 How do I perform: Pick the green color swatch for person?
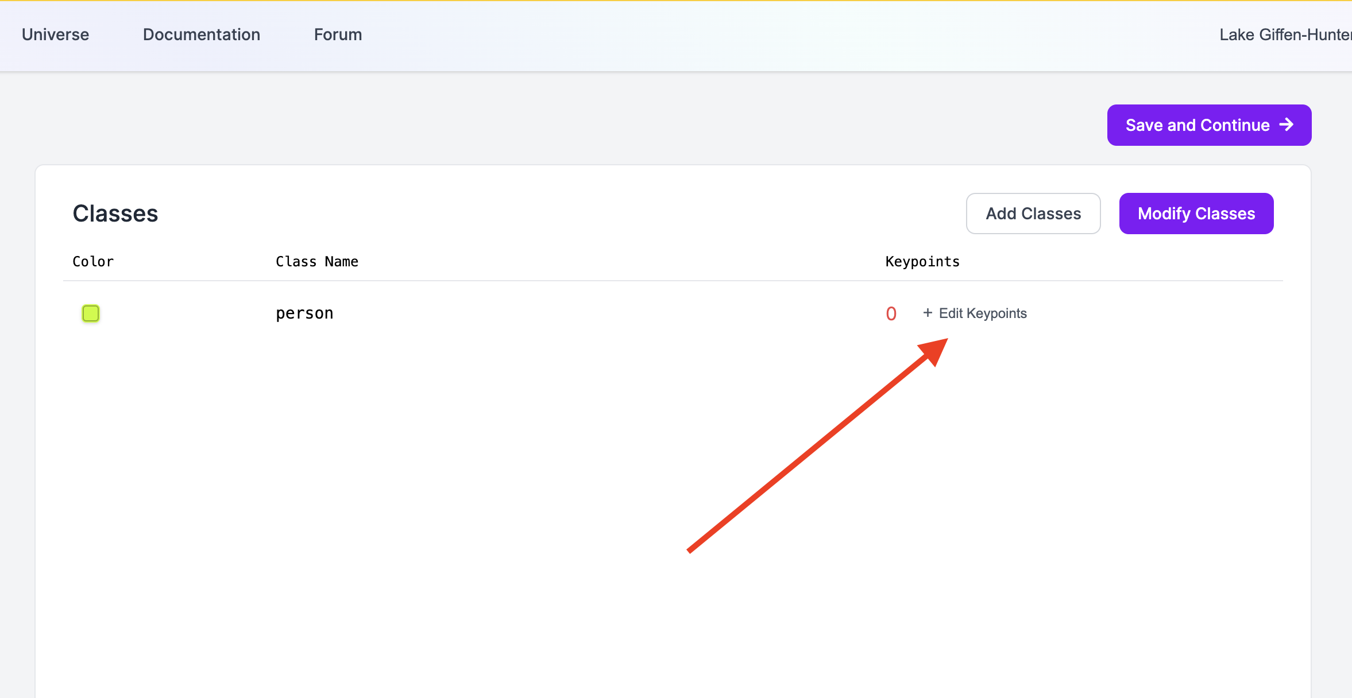[x=91, y=313]
